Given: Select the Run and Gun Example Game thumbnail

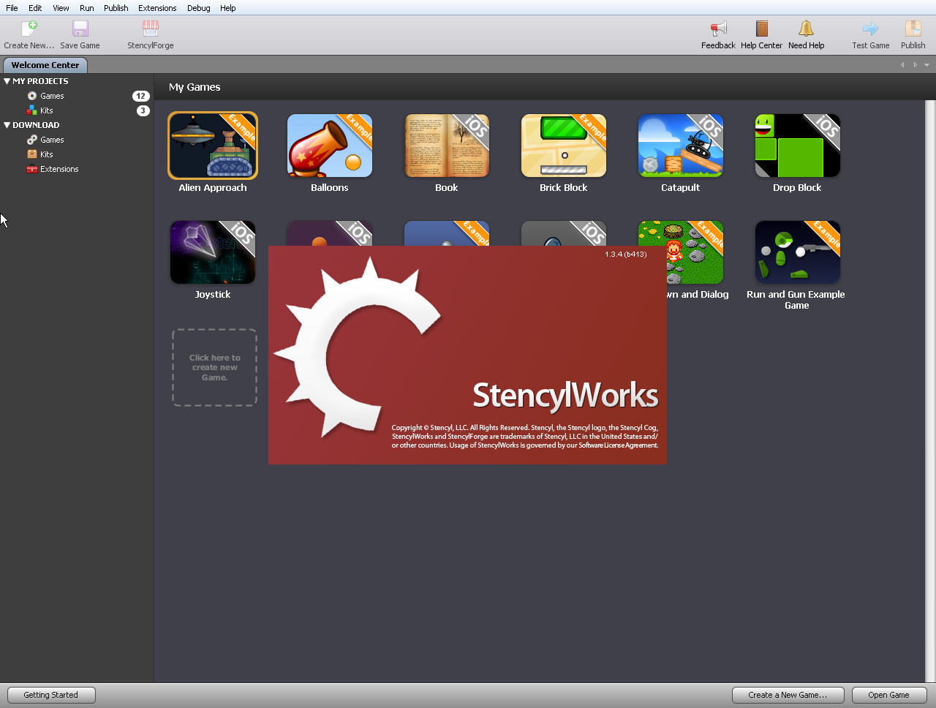Looking at the screenshot, I should pos(798,252).
